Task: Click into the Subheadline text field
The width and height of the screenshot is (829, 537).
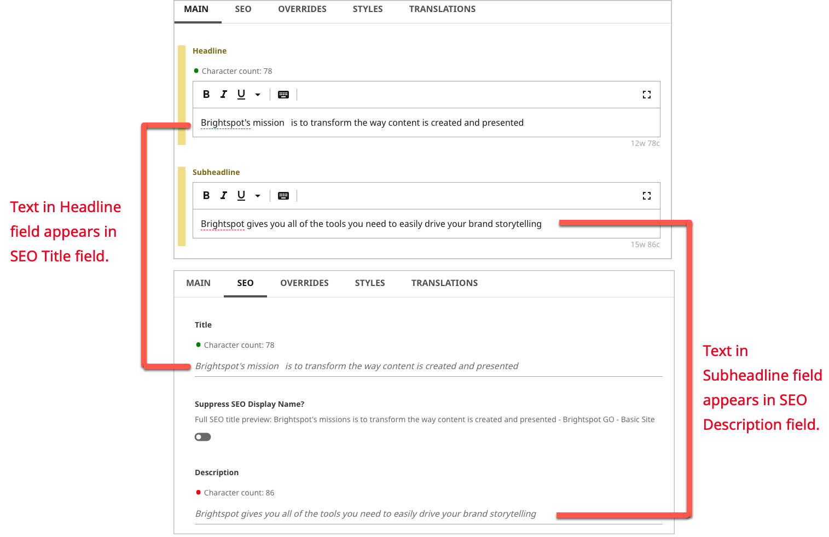Action: pos(426,224)
